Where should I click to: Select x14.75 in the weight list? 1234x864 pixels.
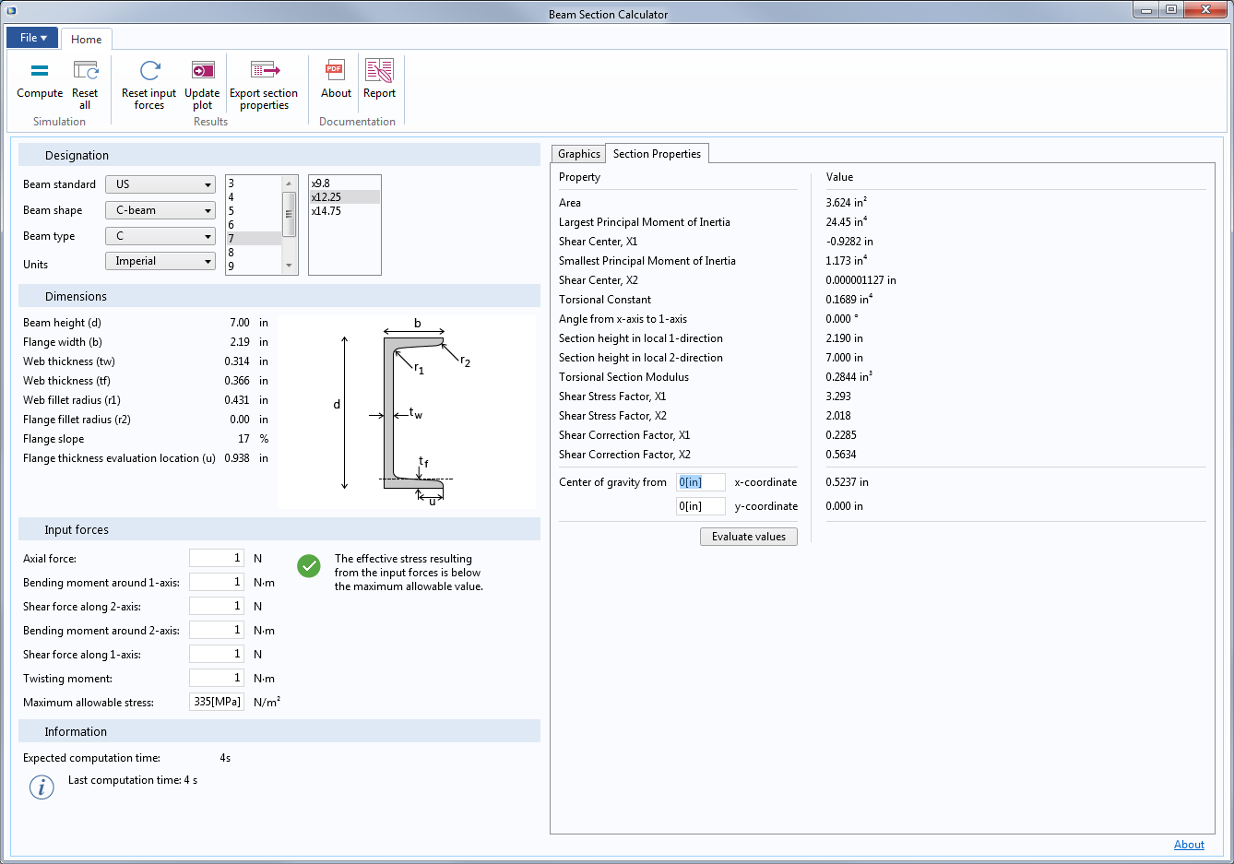[x=326, y=211]
